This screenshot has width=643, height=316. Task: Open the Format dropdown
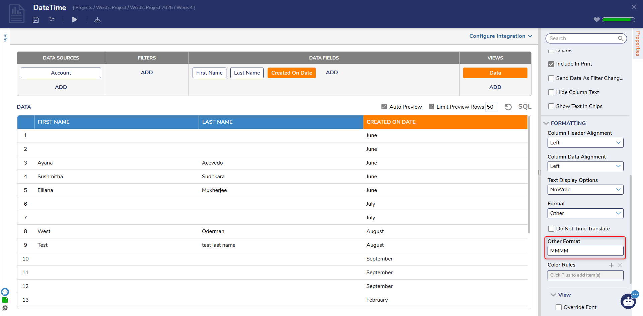(x=585, y=213)
